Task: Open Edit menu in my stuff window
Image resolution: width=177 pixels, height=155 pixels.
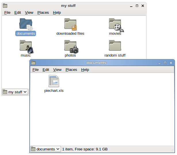Action: point(18,13)
